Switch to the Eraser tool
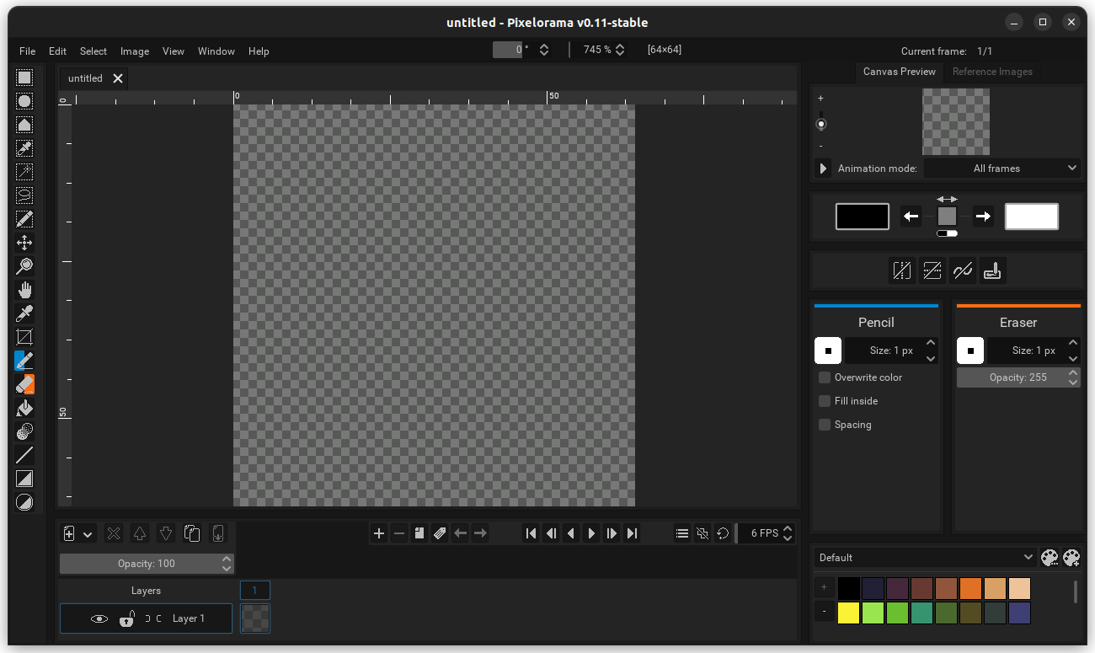The width and height of the screenshot is (1095, 653). click(24, 383)
